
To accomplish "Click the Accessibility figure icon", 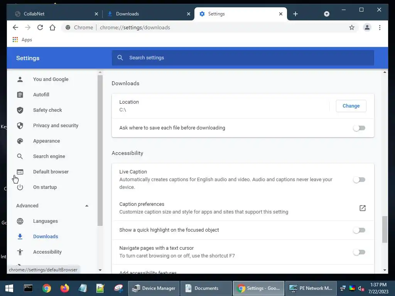I will (20, 252).
